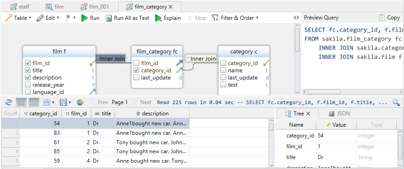Check category_id in category c table
Viewport: 404px width, 169px height.
click(x=223, y=63)
